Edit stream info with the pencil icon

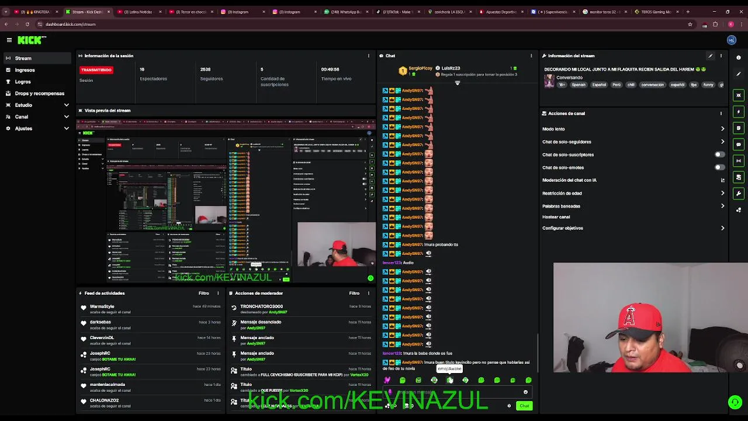pos(711,56)
